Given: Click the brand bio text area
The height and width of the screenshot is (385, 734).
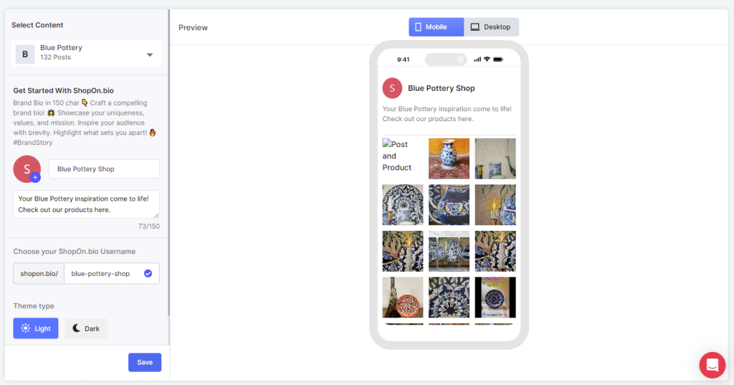Looking at the screenshot, I should pos(86,204).
